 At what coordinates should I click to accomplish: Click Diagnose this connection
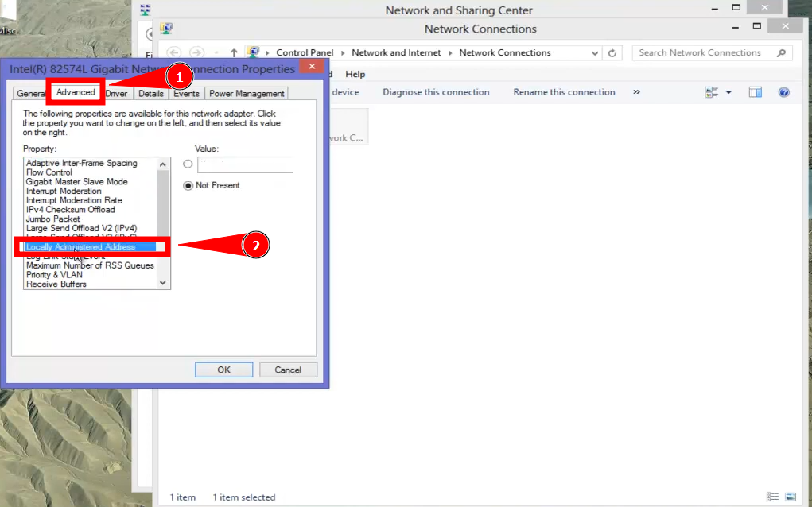tap(436, 92)
